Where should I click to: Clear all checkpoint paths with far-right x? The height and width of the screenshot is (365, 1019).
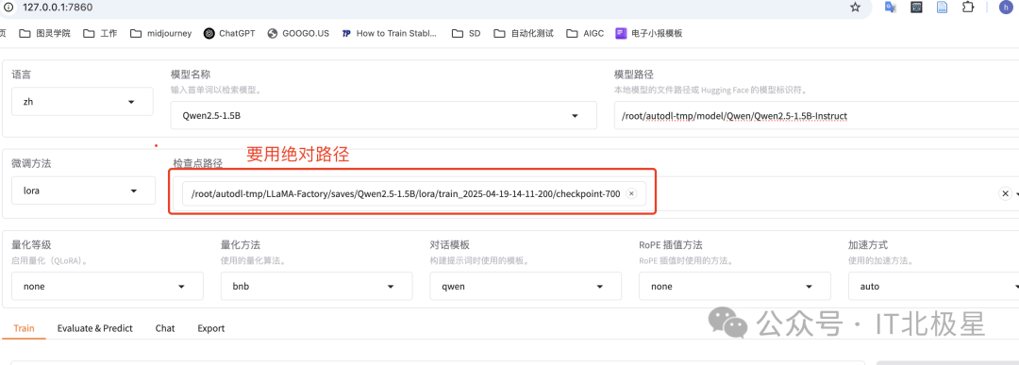point(1006,193)
